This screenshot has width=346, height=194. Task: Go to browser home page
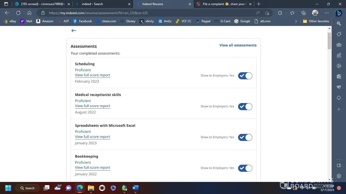(29, 13)
